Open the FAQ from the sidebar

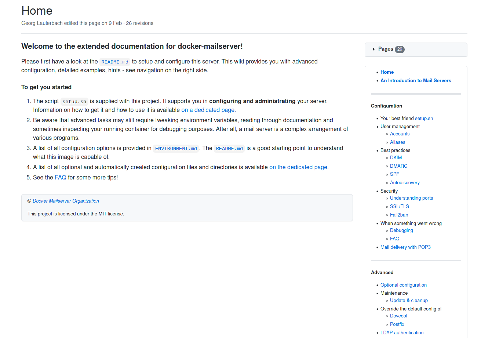point(394,239)
